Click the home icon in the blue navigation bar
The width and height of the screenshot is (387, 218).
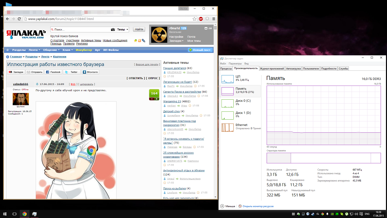click(8, 50)
